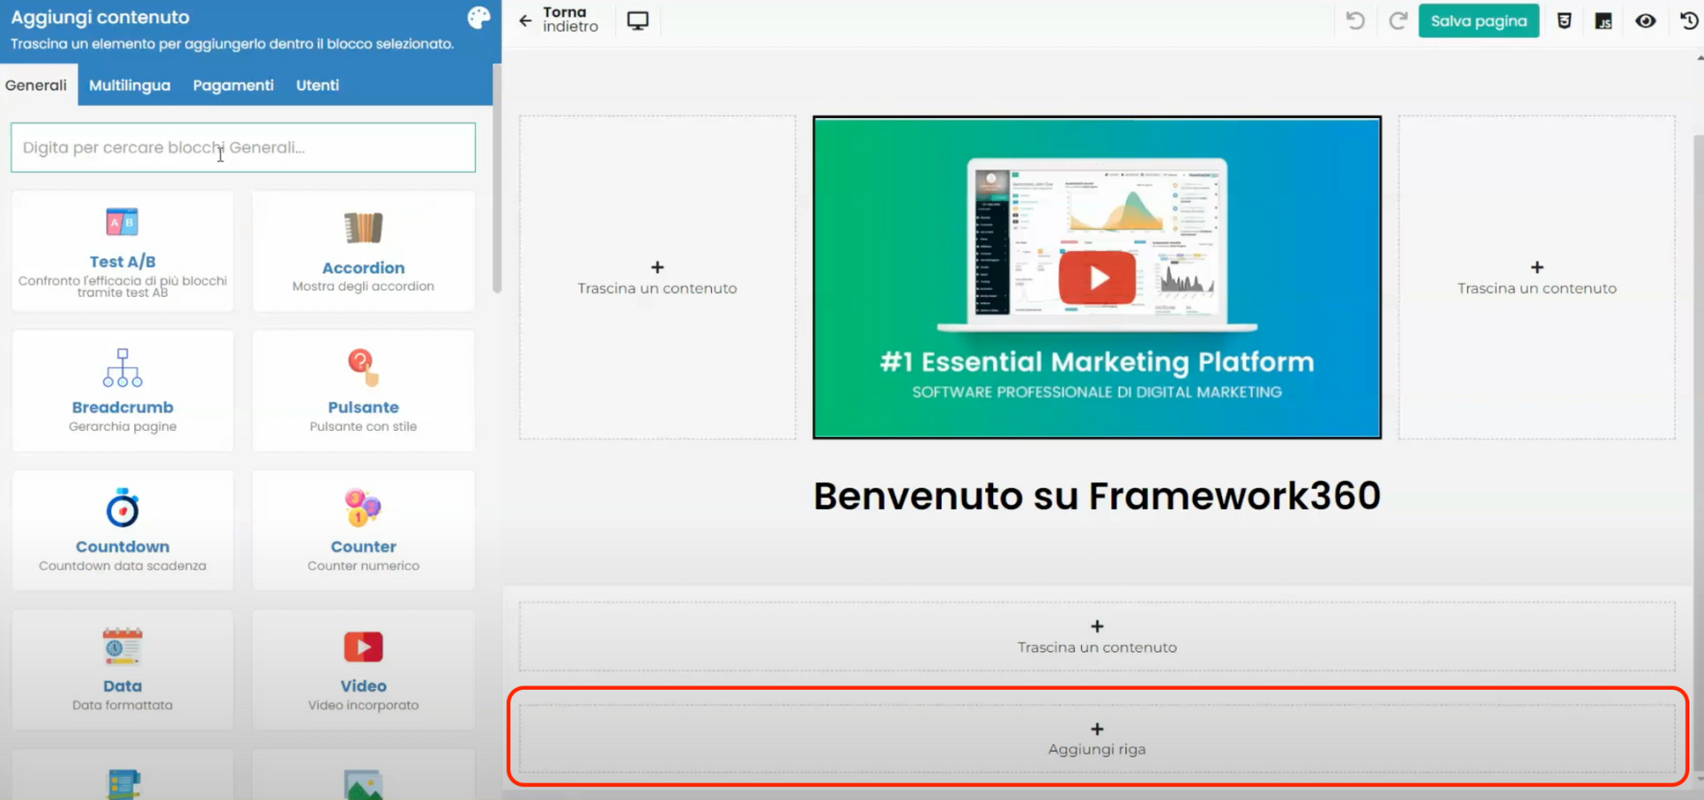The height and width of the screenshot is (800, 1704).
Task: Focus the block search field
Action: point(243,147)
